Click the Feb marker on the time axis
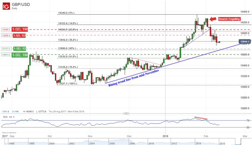The width and height of the screenshot is (252, 145). tap(206, 136)
